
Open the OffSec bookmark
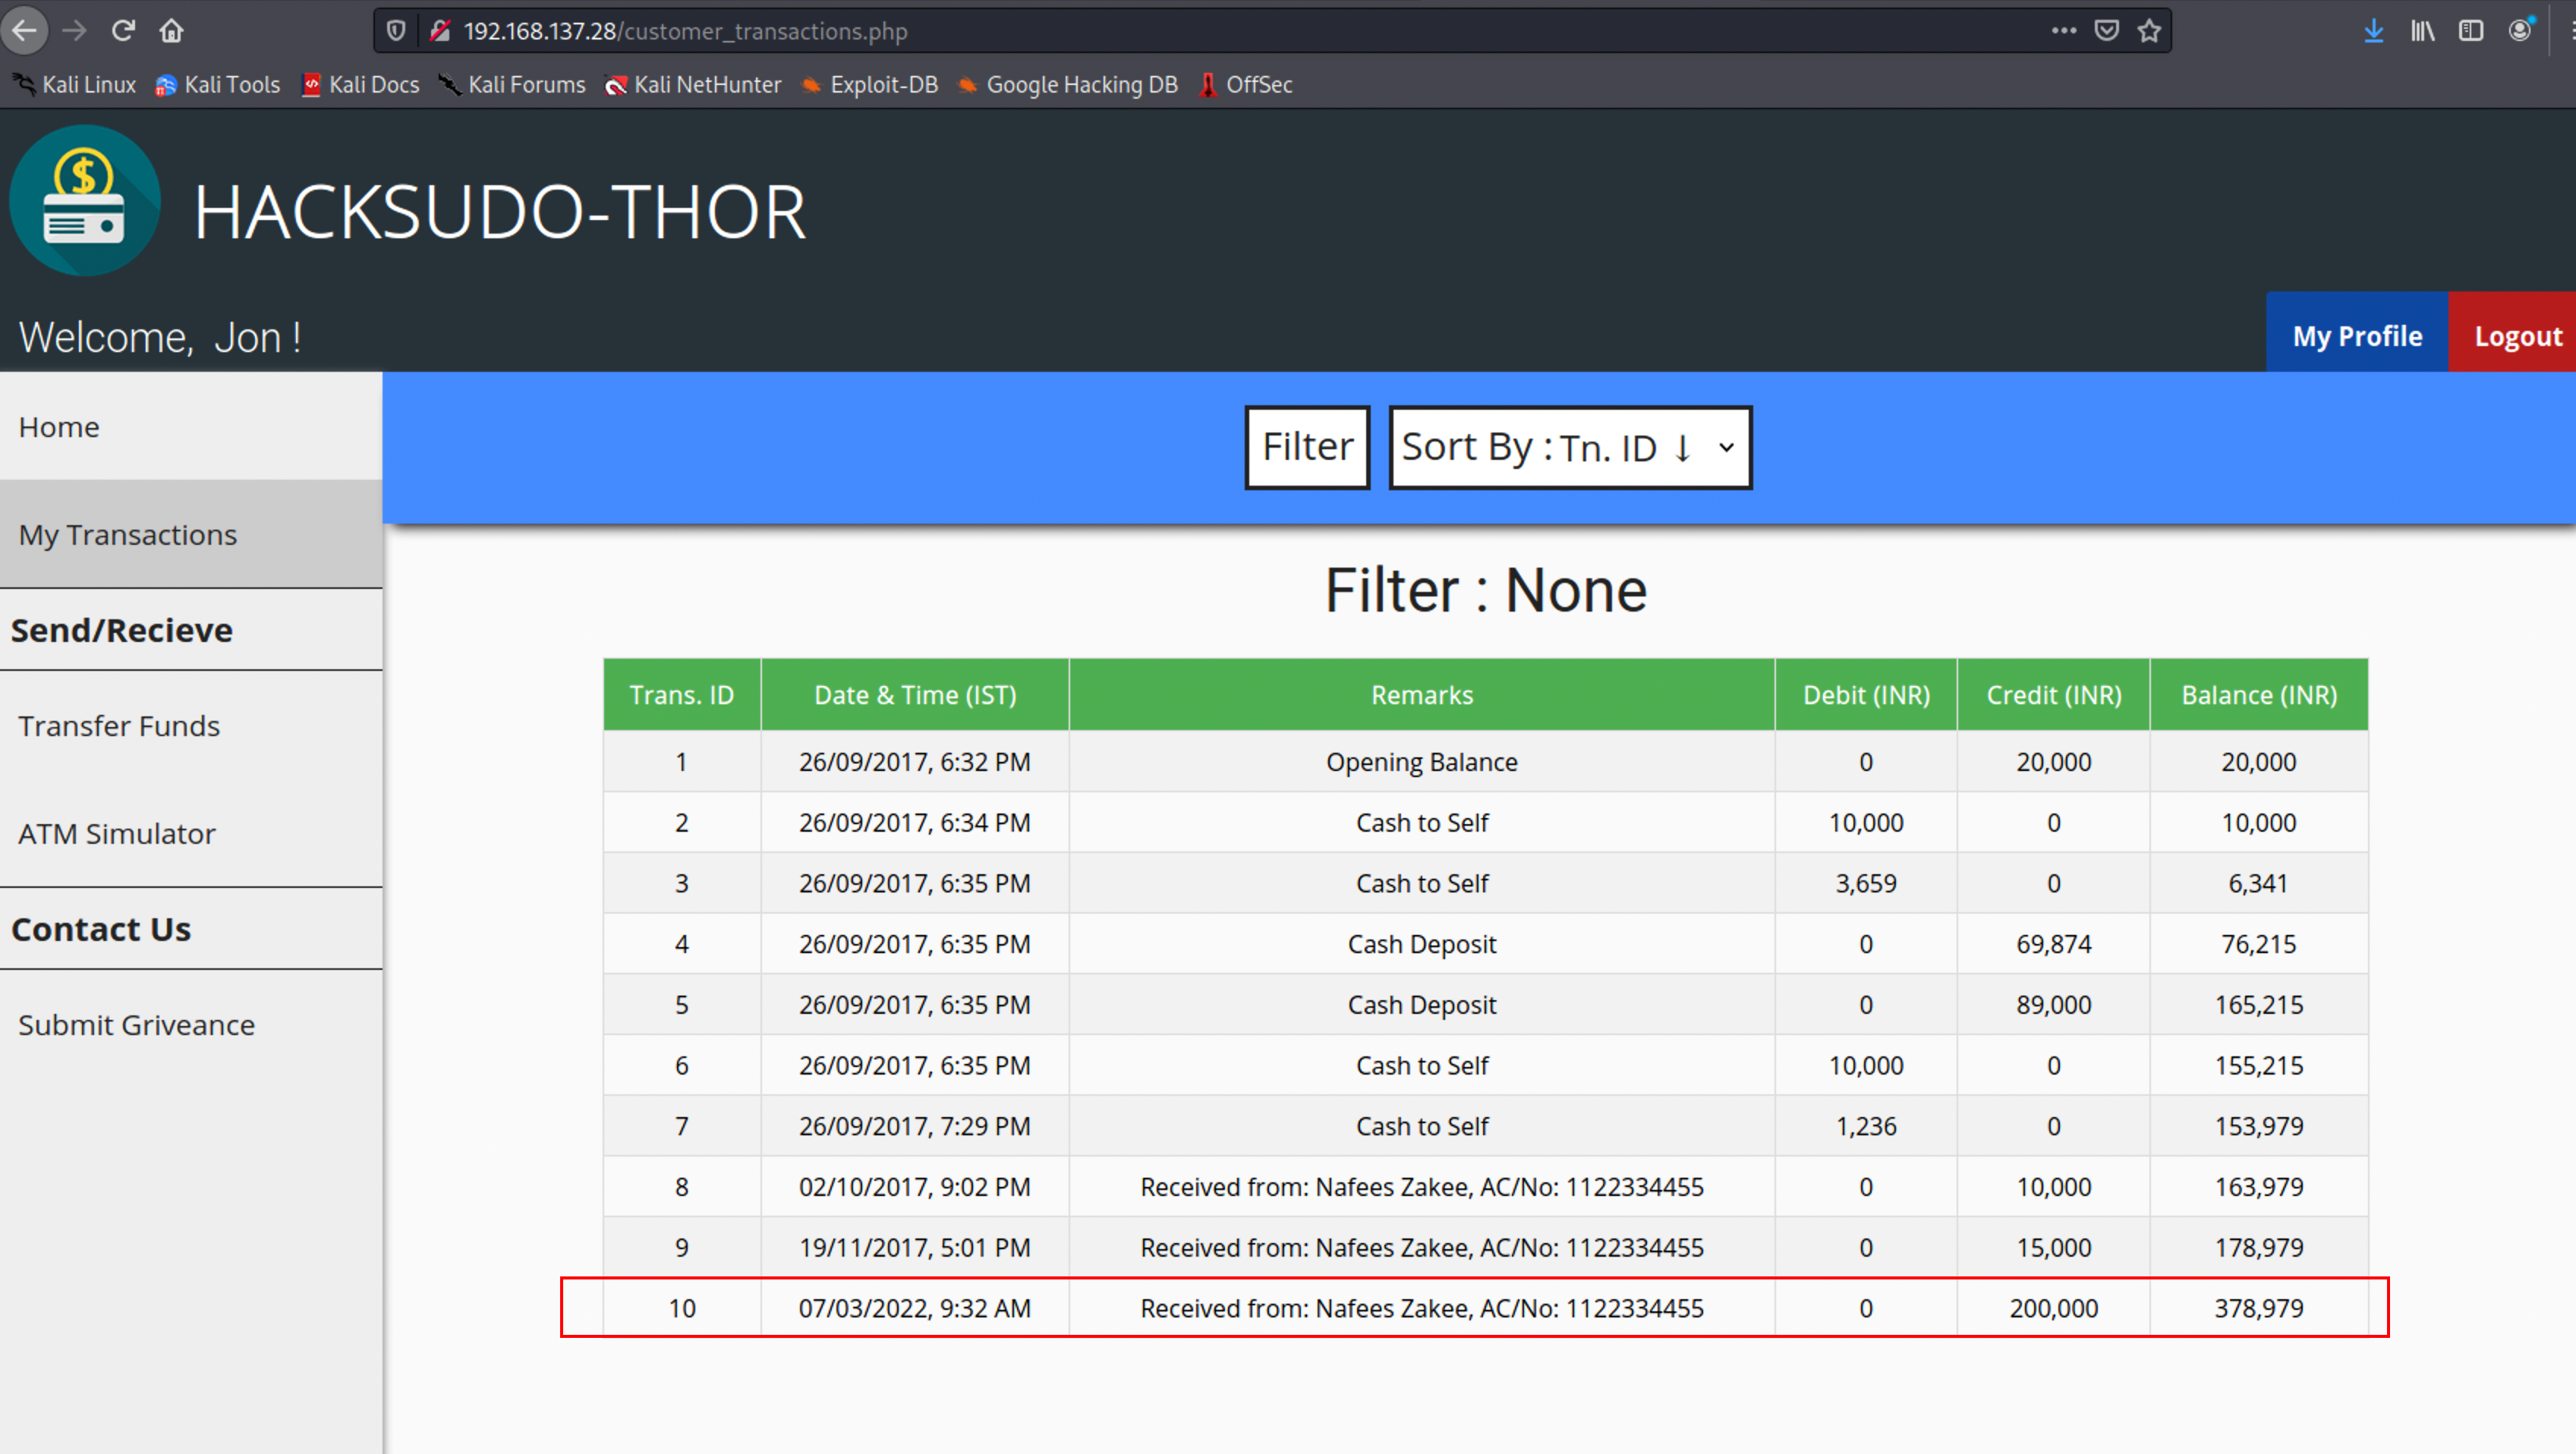click(x=1245, y=85)
